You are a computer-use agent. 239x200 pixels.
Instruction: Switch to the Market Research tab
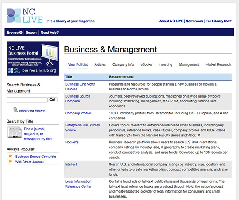(x=218, y=64)
